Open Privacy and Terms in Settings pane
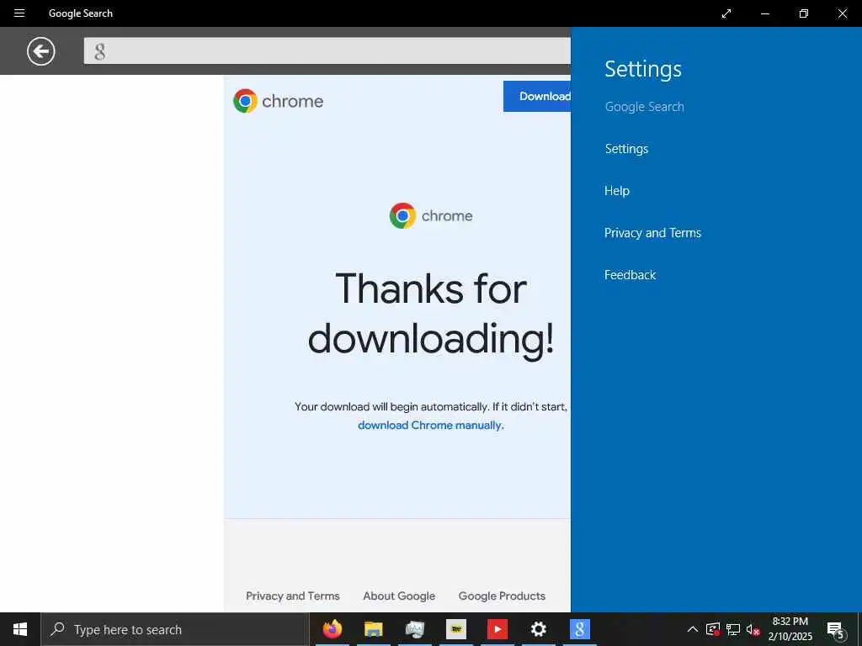 click(652, 233)
